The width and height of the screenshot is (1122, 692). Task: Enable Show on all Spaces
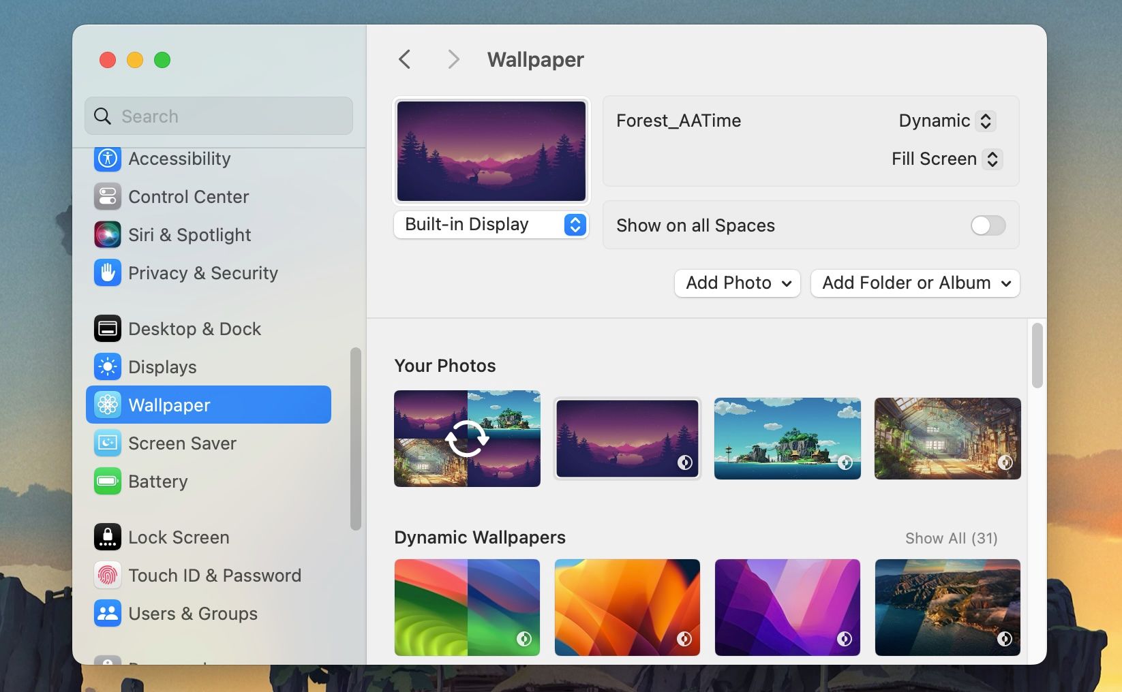(988, 225)
